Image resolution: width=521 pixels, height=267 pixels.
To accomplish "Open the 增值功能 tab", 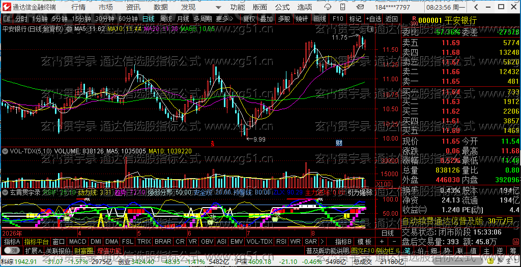I will (x=109, y=250).
